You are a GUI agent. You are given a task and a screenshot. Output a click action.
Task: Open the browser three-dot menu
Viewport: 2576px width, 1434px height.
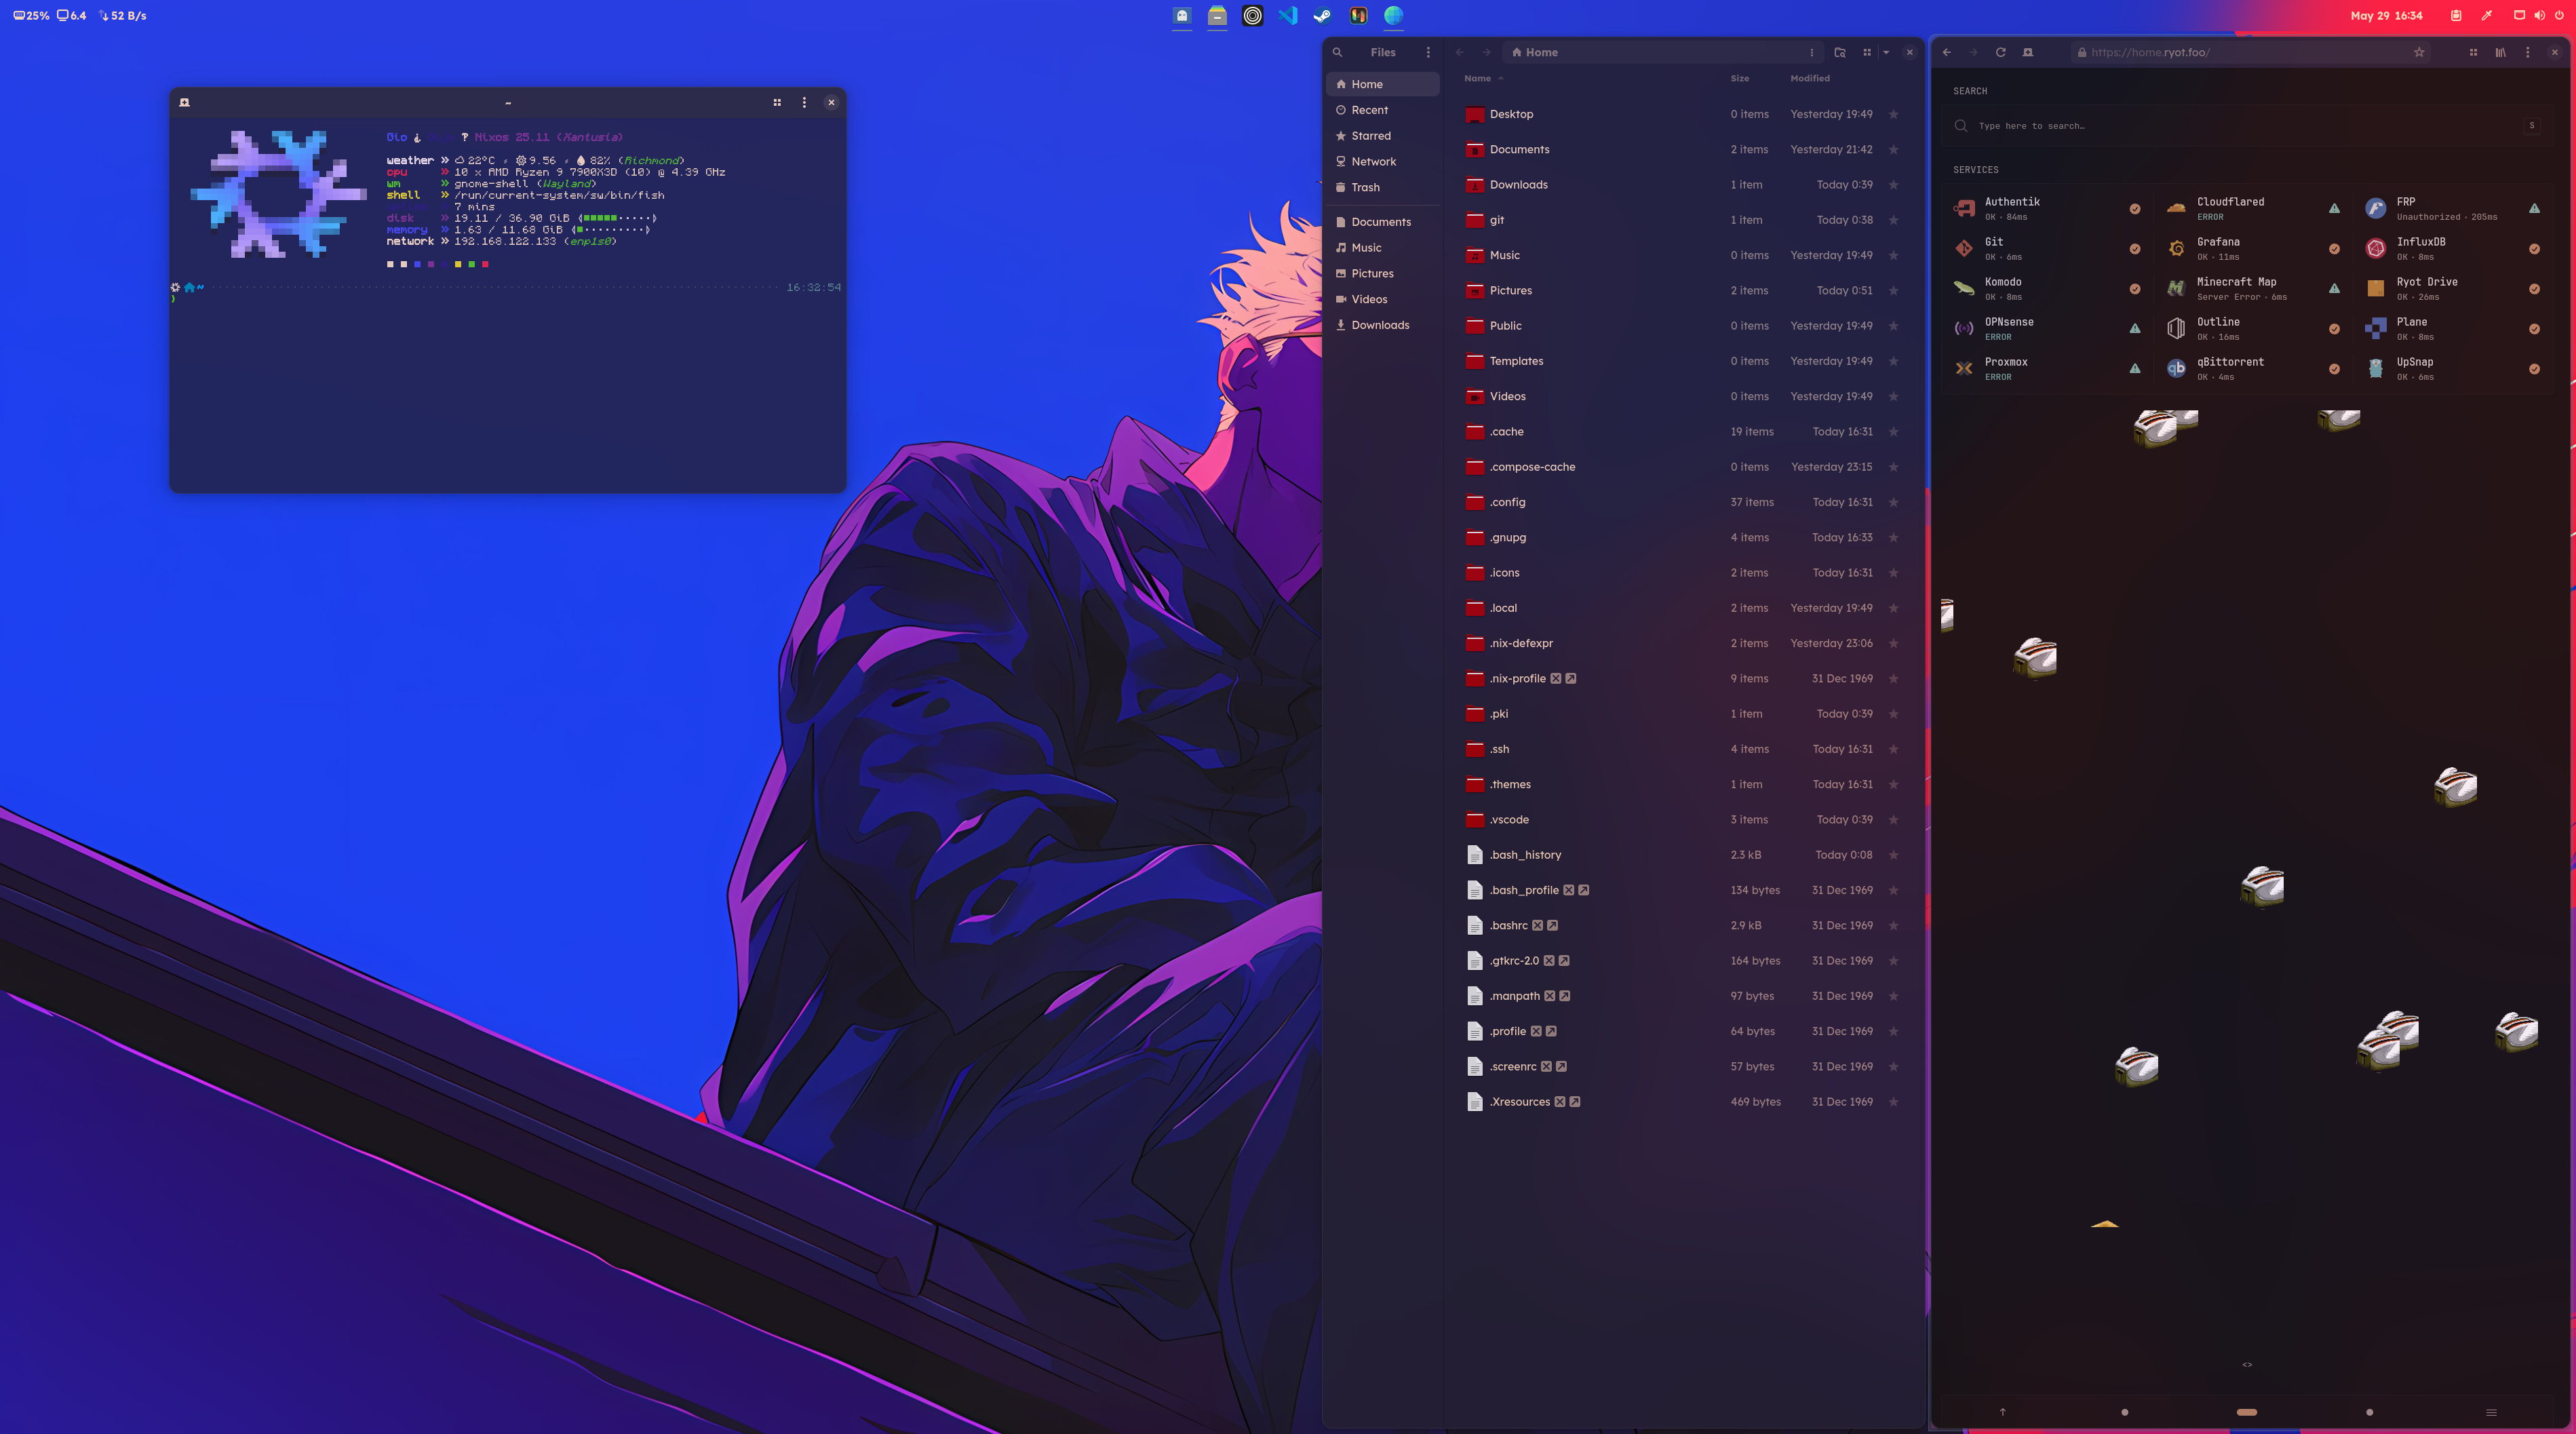pyautogui.click(x=2527, y=52)
